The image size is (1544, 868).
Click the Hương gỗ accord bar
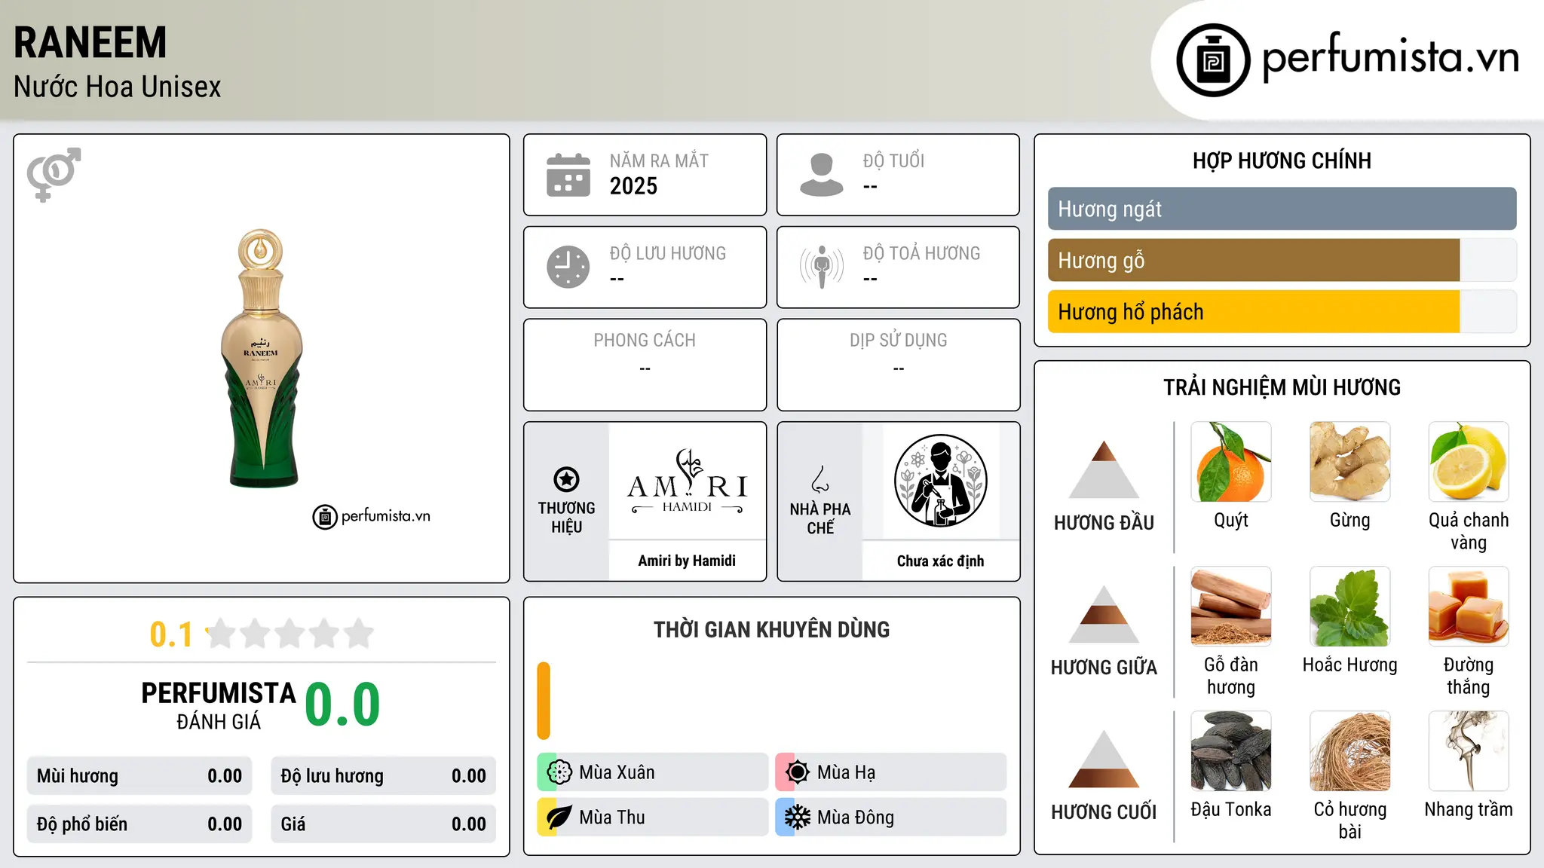pos(1282,260)
